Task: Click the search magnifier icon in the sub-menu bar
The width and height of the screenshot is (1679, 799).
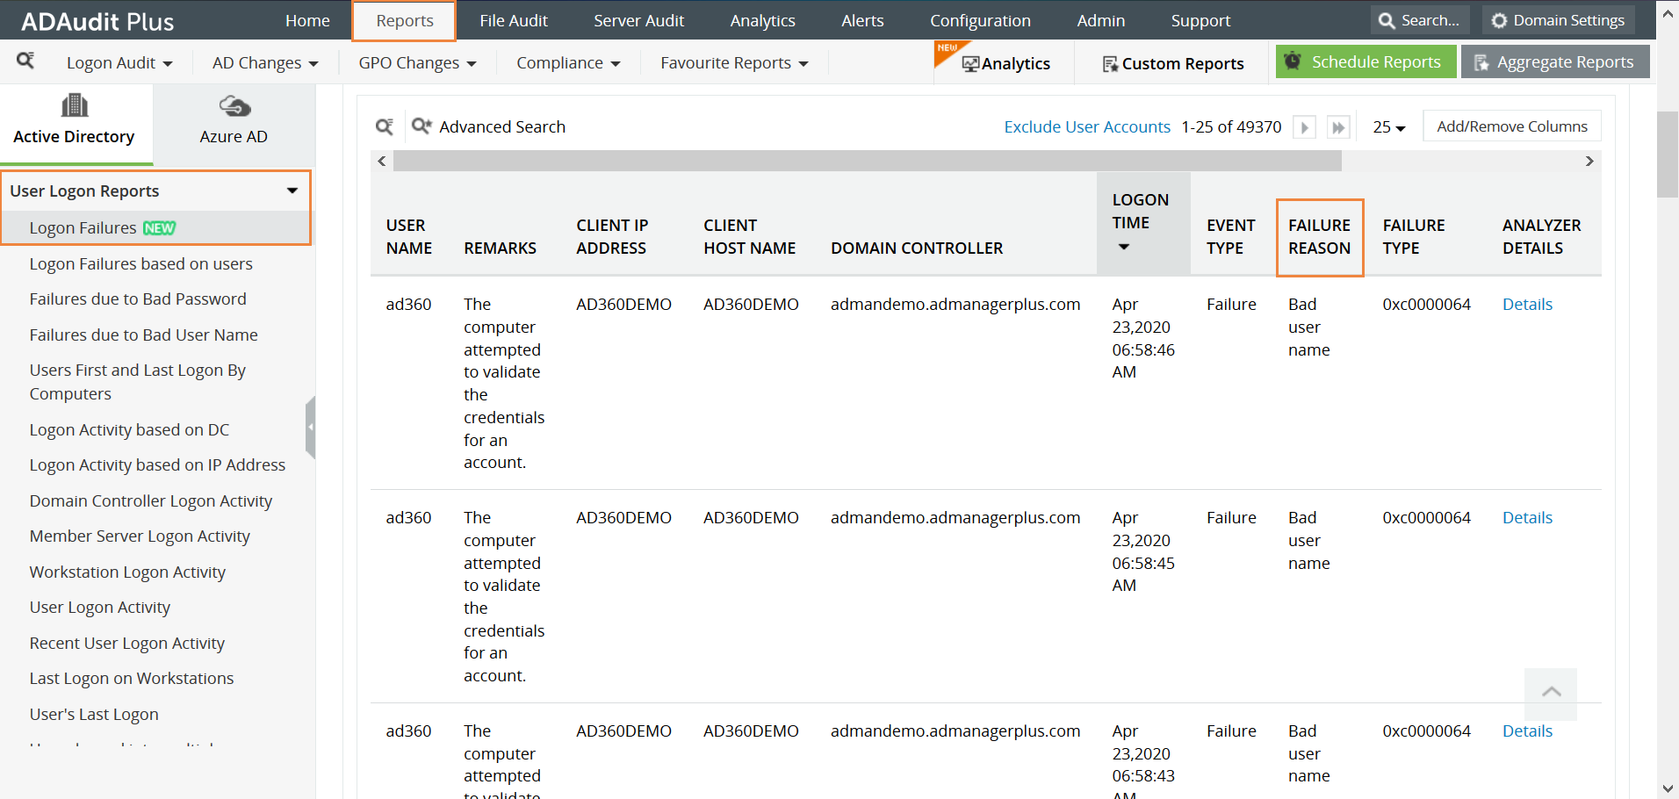Action: tap(25, 61)
